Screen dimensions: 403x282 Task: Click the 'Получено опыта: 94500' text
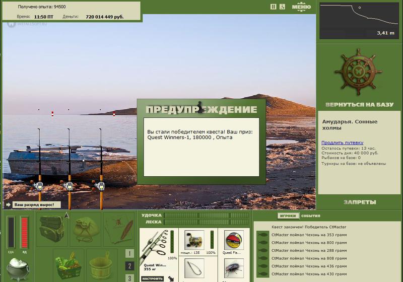[42, 7]
